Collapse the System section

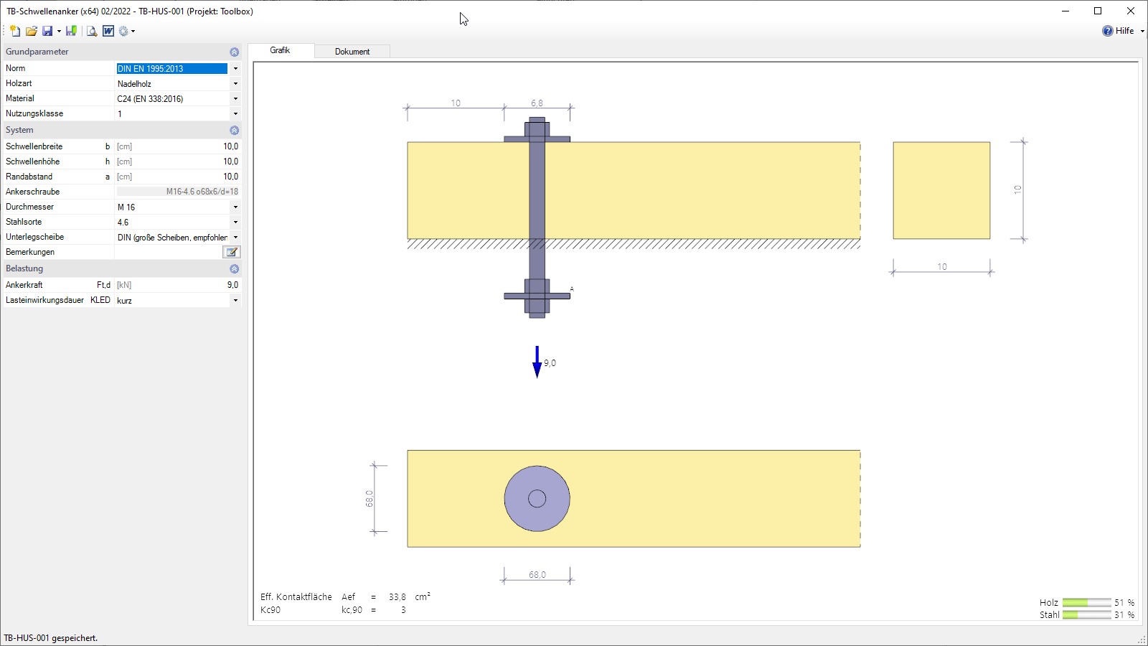(x=234, y=130)
